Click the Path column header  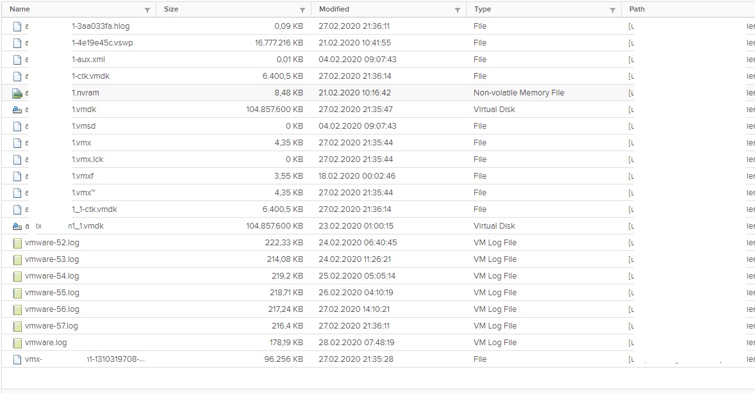point(637,9)
